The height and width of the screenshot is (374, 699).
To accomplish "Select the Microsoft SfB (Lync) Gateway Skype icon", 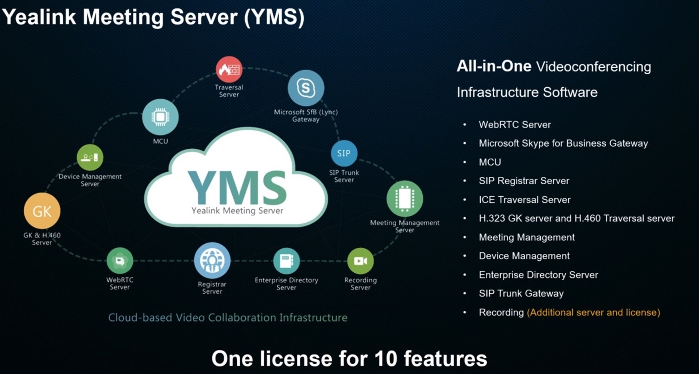I will tap(306, 87).
